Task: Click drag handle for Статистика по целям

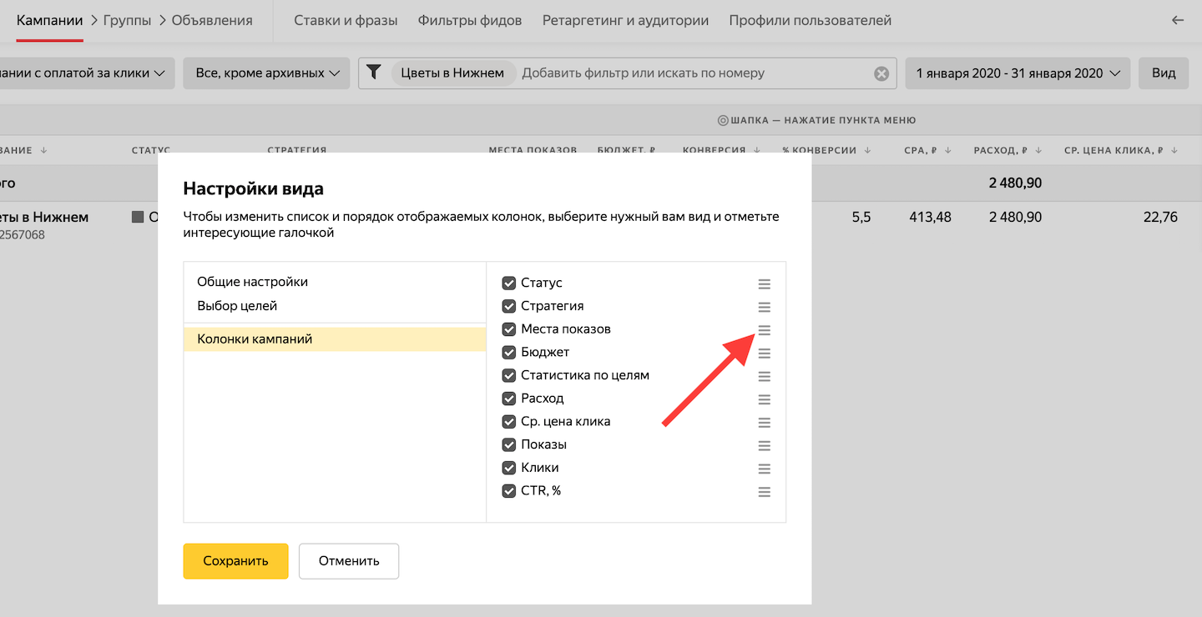Action: 764,376
